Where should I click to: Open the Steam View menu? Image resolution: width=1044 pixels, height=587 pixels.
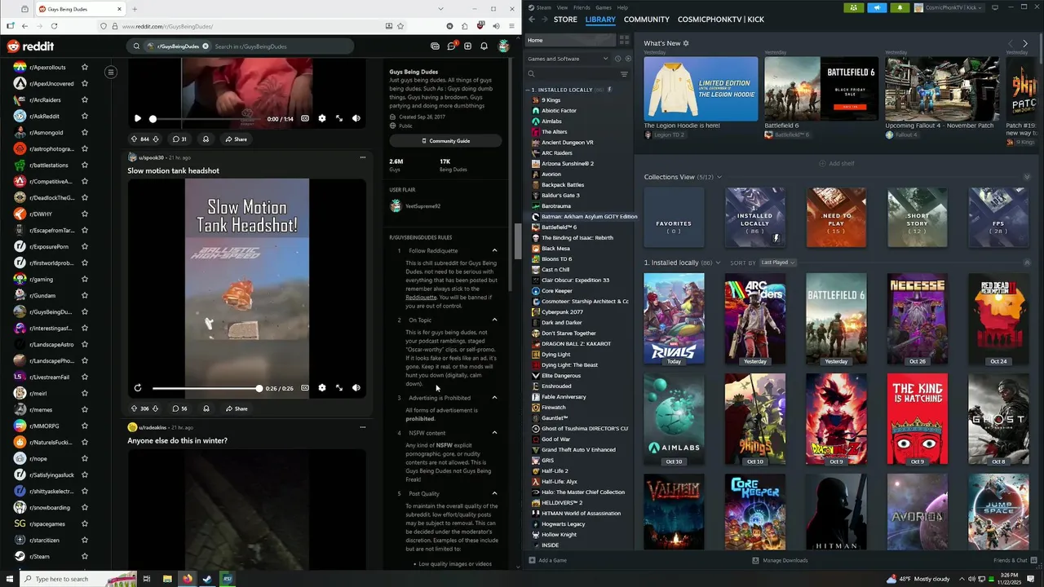click(562, 7)
